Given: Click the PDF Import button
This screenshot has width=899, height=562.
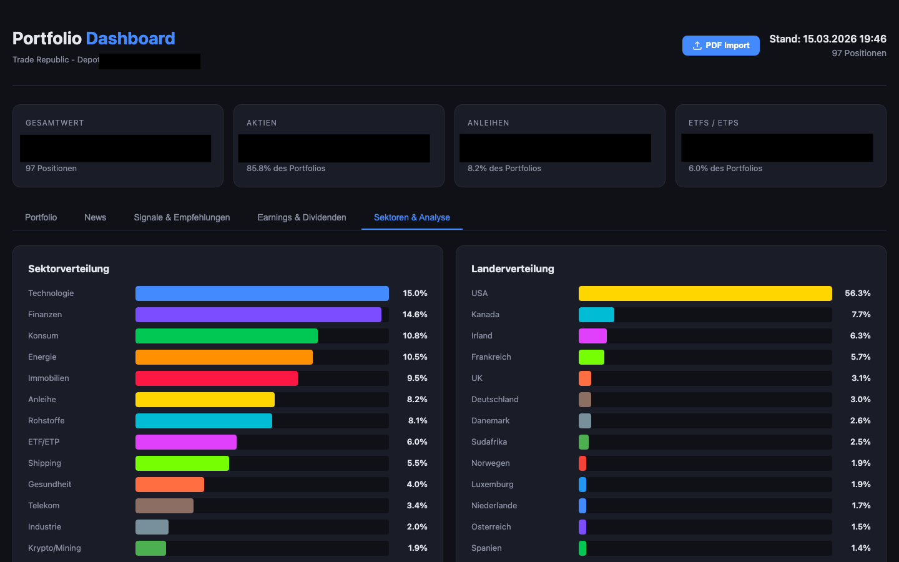Looking at the screenshot, I should point(720,45).
